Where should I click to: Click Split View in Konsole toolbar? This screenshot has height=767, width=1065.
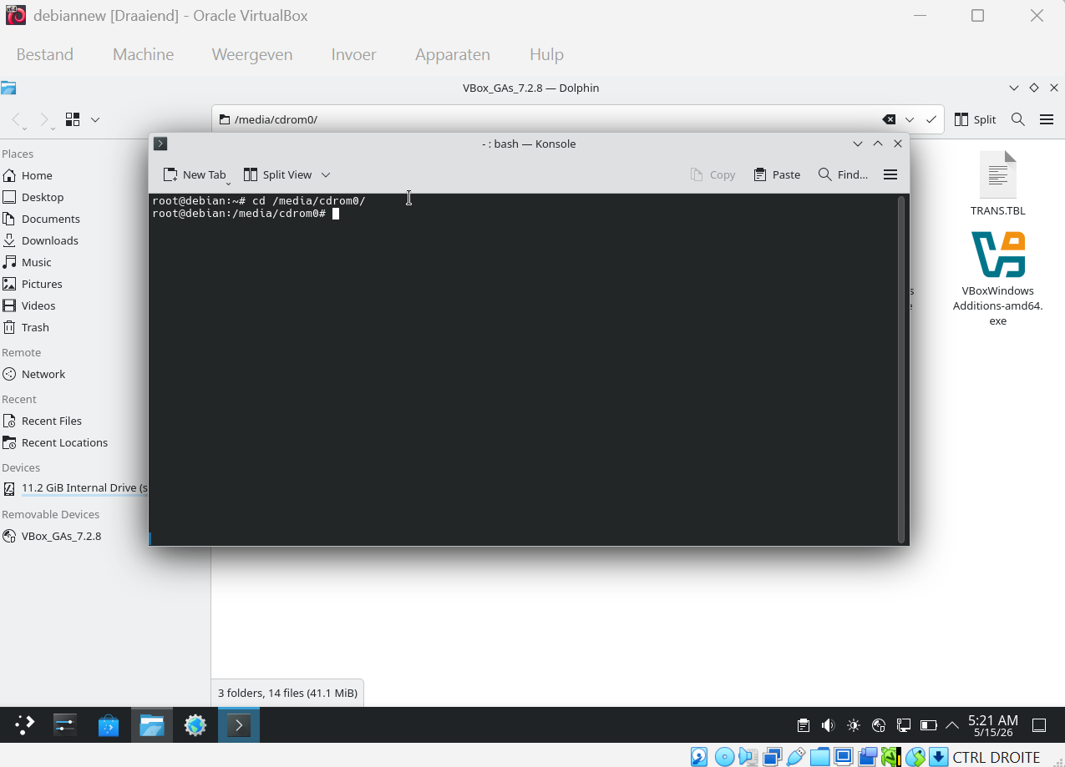[277, 174]
